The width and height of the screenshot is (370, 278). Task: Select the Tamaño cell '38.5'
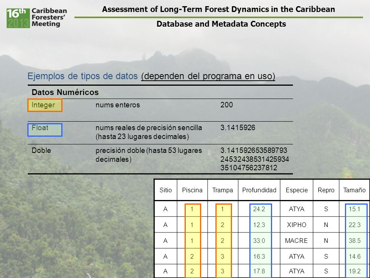355,241
